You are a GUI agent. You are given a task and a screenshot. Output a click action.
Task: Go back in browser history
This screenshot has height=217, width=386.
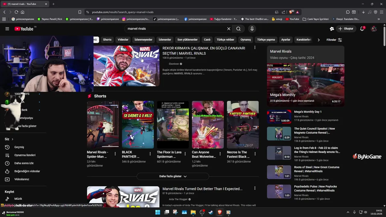(4, 12)
